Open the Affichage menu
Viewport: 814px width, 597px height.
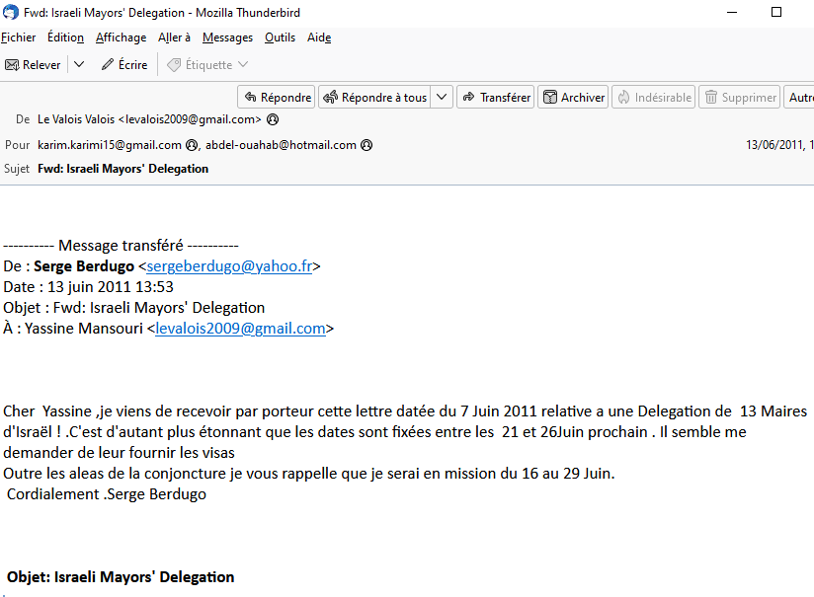click(x=121, y=37)
